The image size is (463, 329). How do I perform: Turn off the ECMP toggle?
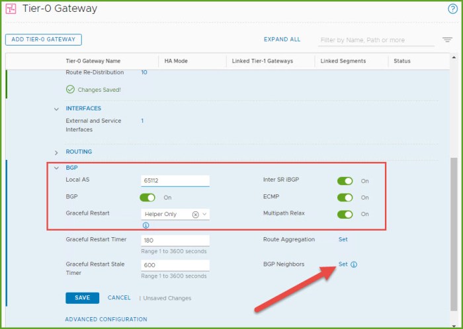coord(345,198)
